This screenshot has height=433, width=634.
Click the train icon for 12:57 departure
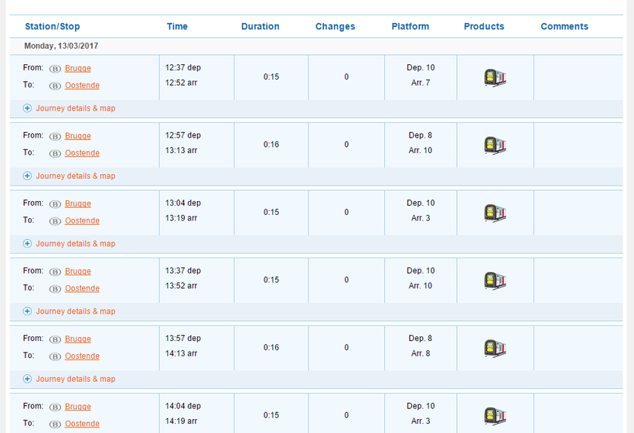tap(495, 145)
